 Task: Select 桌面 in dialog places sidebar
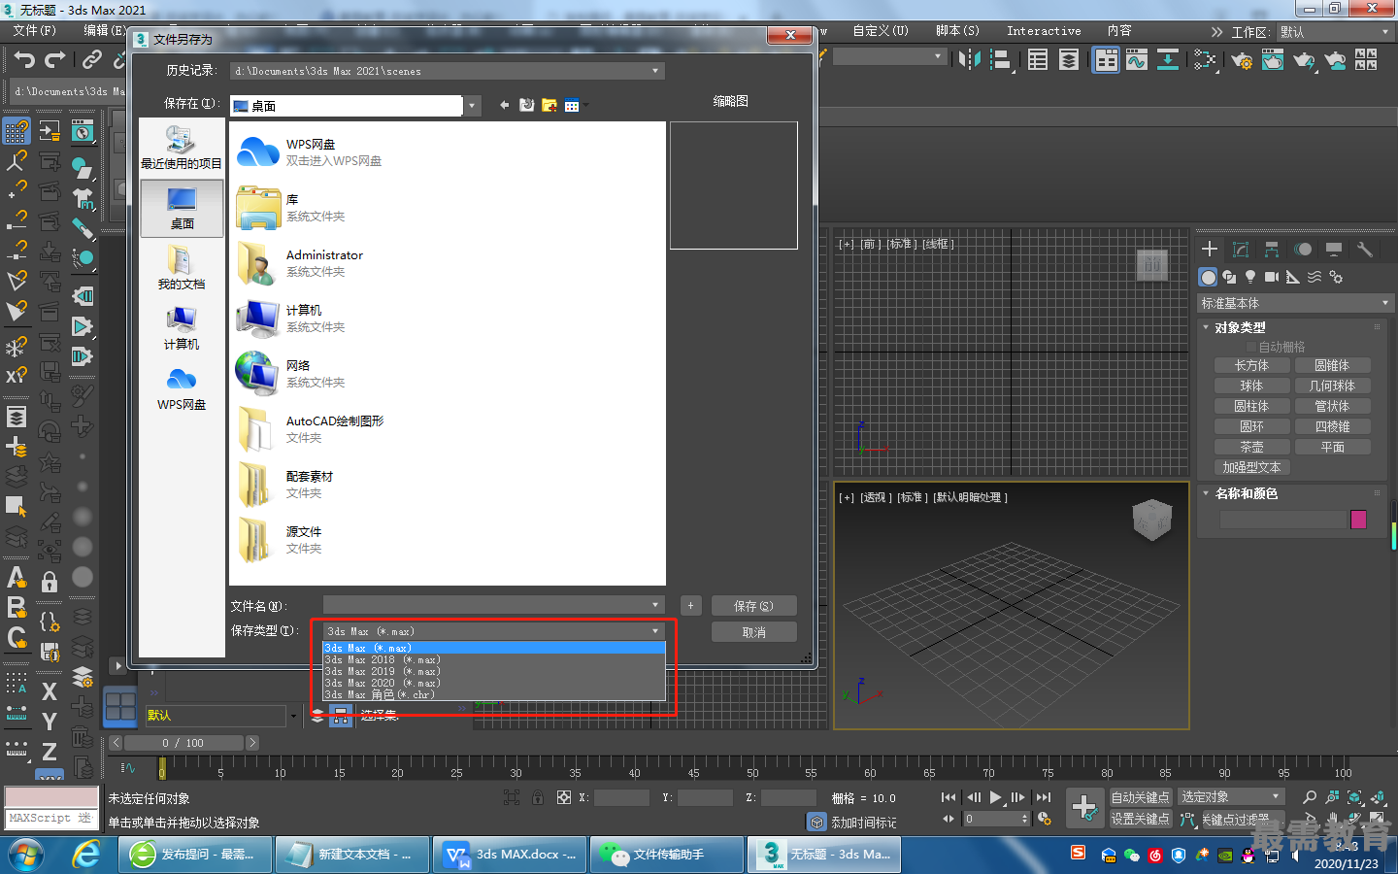(182, 209)
